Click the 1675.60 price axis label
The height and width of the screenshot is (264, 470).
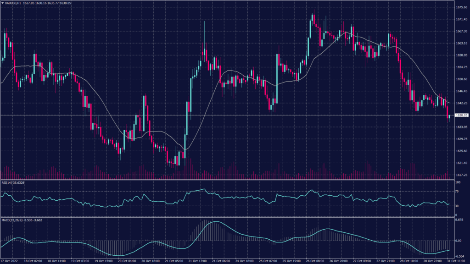[461, 7]
